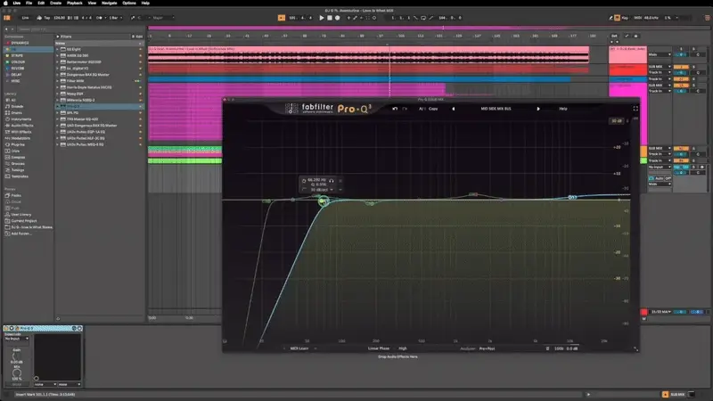
Task: Expand the Dangerous BAX EQ Master entry
Action: (x=58, y=75)
